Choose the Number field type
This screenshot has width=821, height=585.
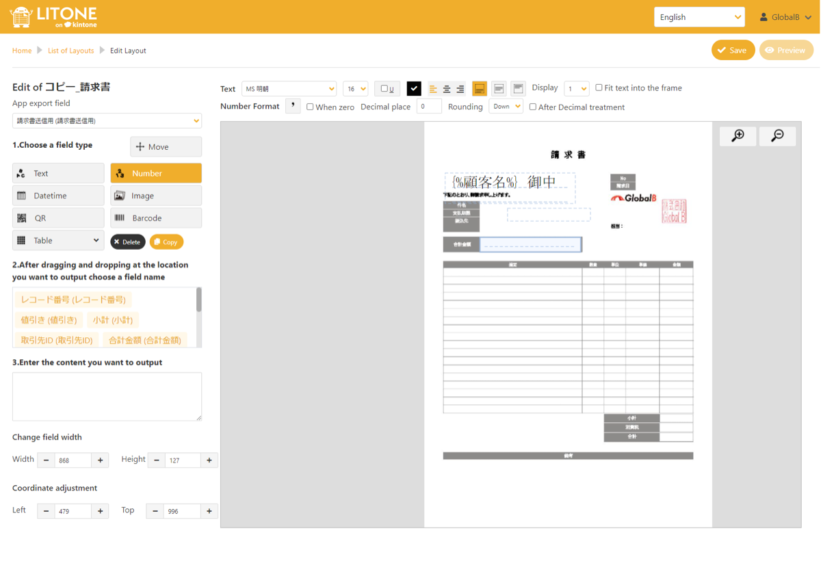(156, 174)
